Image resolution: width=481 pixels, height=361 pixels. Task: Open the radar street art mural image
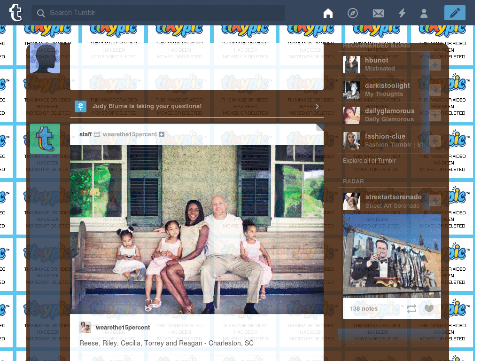pos(392,256)
